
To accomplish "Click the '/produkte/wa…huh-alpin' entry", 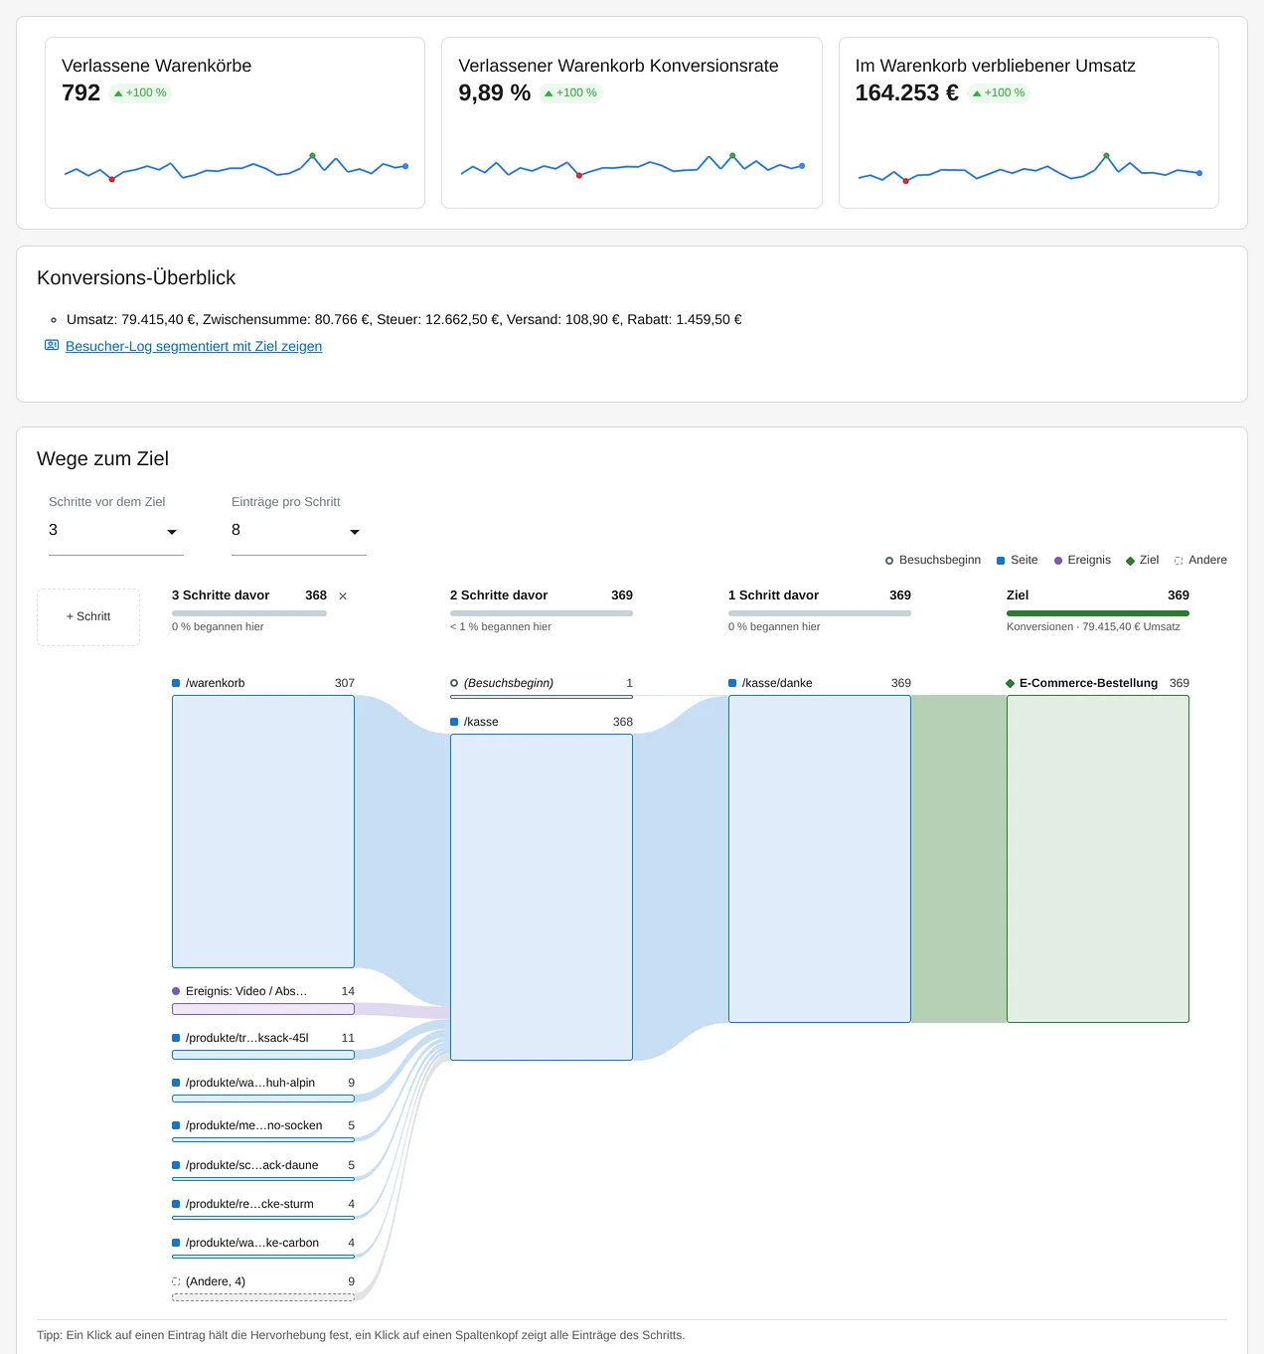I will [263, 1089].
